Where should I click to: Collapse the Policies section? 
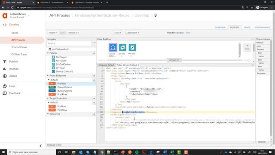48,53
